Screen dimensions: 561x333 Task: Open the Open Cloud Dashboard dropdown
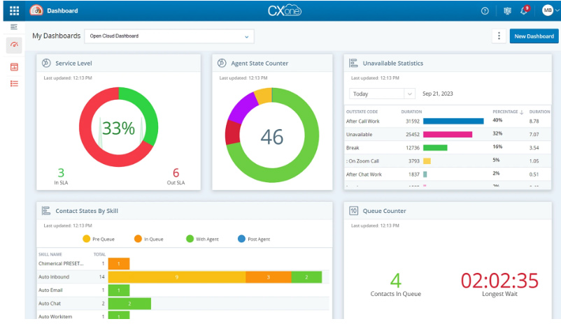(169, 36)
